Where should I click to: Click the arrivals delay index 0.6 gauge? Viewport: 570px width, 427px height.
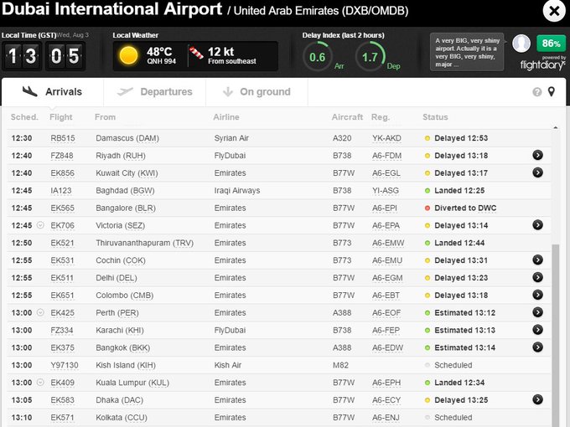(x=318, y=56)
